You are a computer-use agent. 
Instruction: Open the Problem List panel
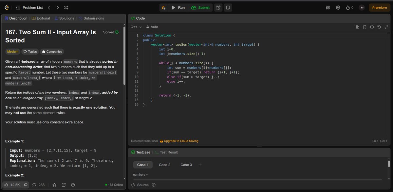(29, 8)
